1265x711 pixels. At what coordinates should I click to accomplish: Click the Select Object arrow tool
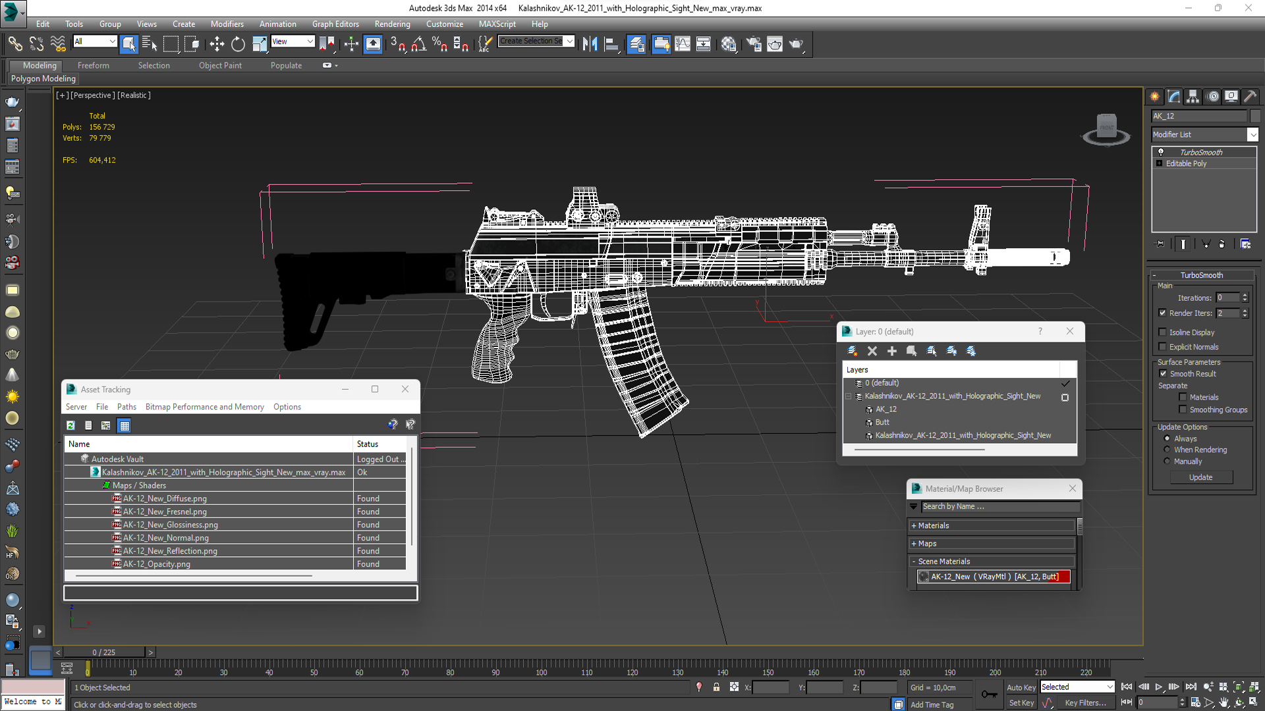pyautogui.click(x=129, y=44)
